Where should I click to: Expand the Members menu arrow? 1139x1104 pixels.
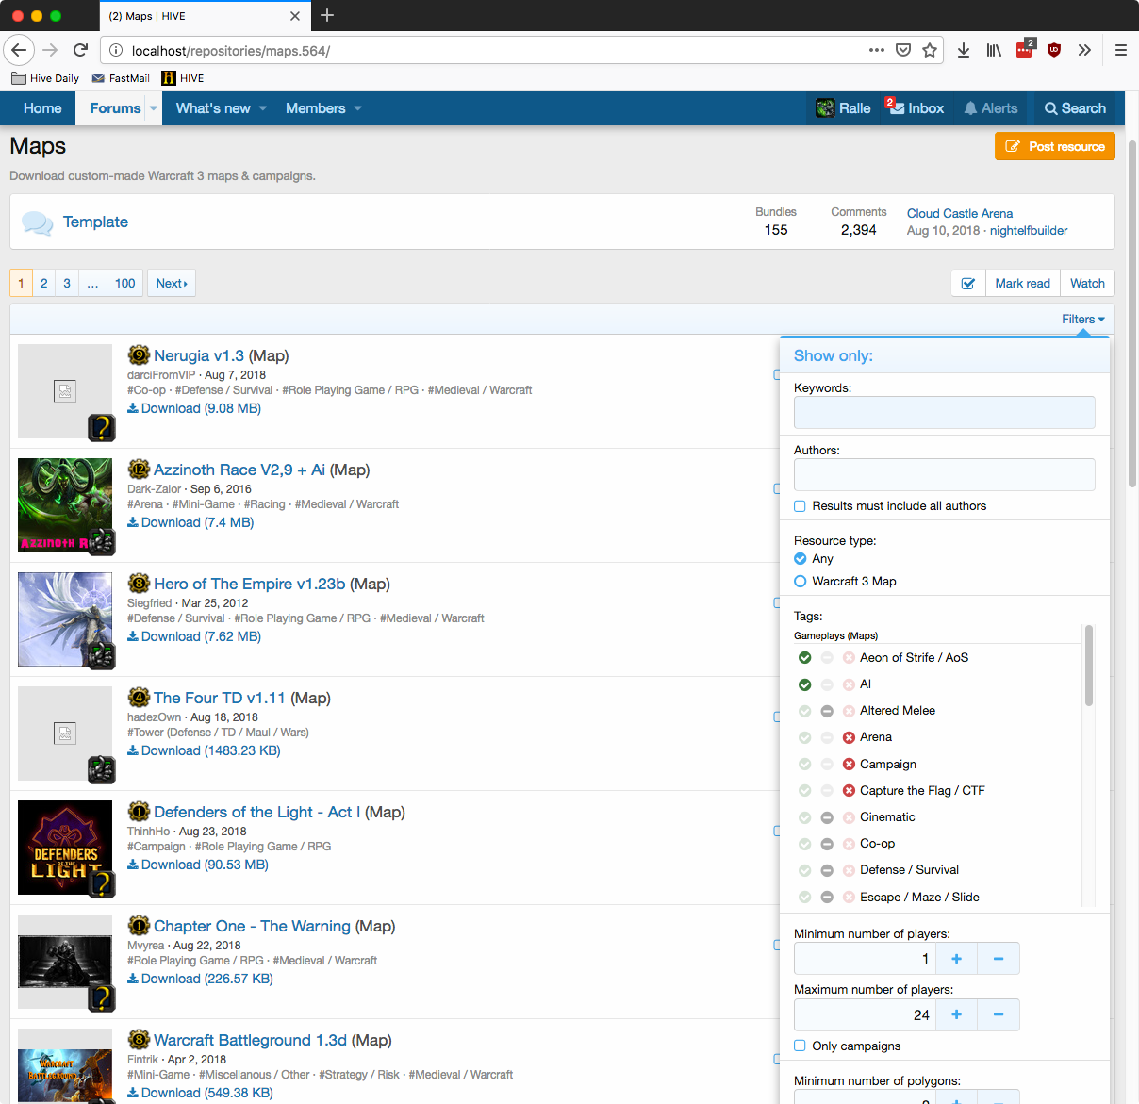(358, 108)
